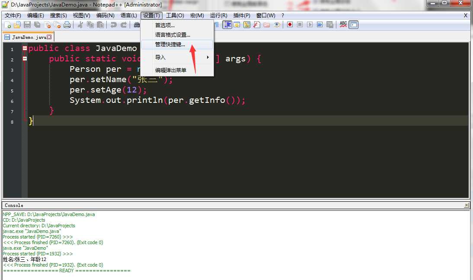473x280 pixels.
Task: Click the Save file toolbar icon
Action: pos(27,25)
